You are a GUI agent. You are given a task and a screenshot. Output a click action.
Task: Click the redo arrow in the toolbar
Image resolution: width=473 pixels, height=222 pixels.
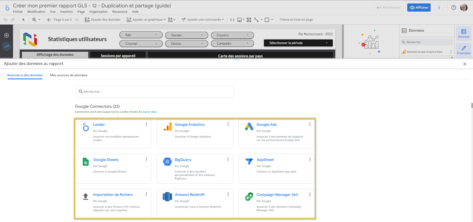click(12, 20)
